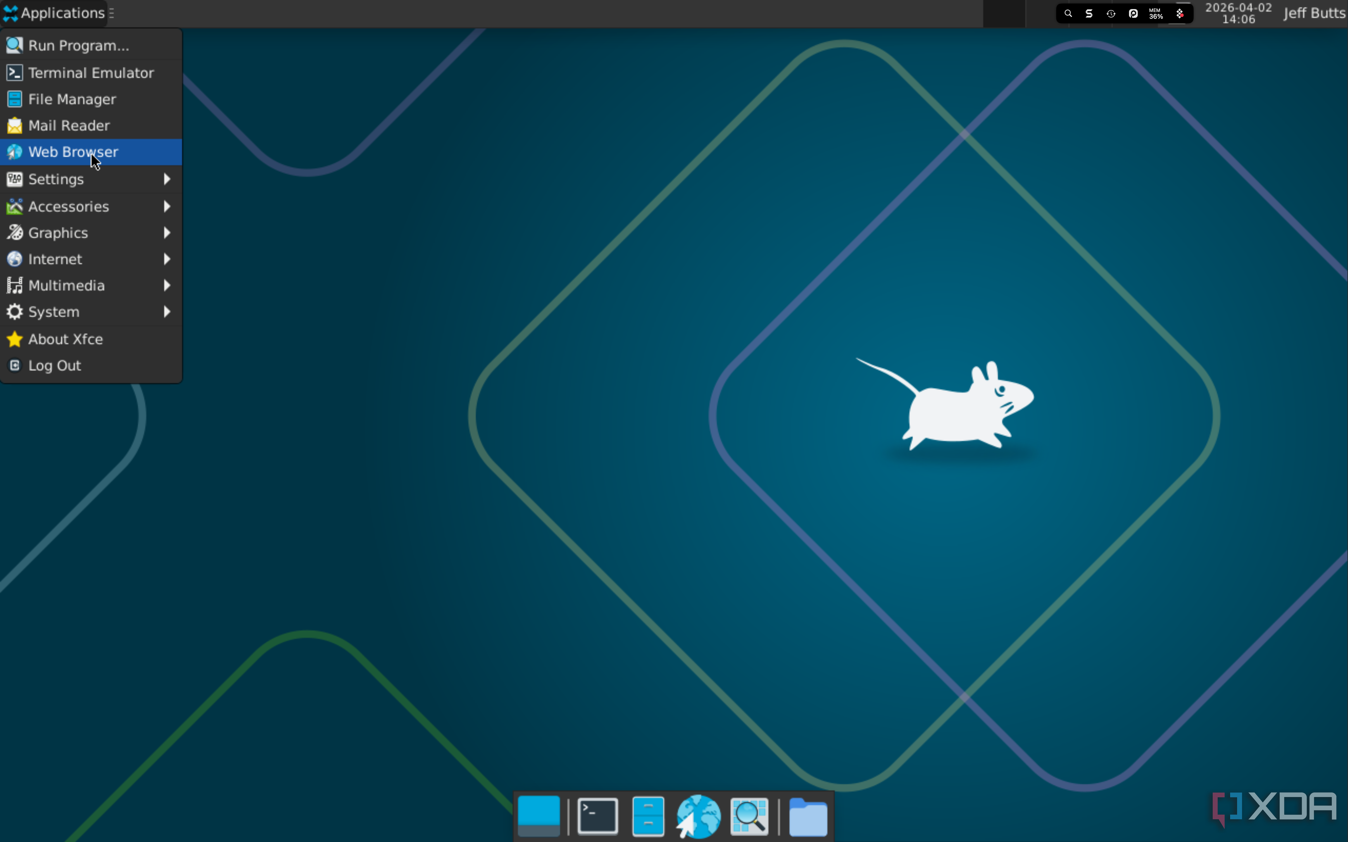Click the MEM 36% memory indicator
The width and height of the screenshot is (1348, 842).
(x=1156, y=13)
